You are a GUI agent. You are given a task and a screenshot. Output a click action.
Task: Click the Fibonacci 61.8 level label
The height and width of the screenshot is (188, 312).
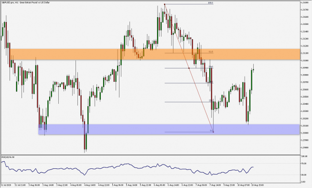[x=211, y=52]
